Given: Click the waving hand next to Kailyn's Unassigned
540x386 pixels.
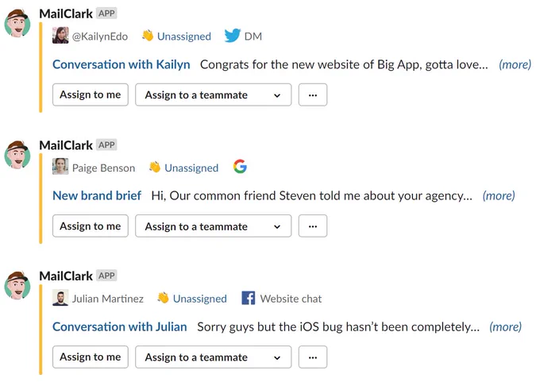Looking at the screenshot, I should (x=148, y=35).
